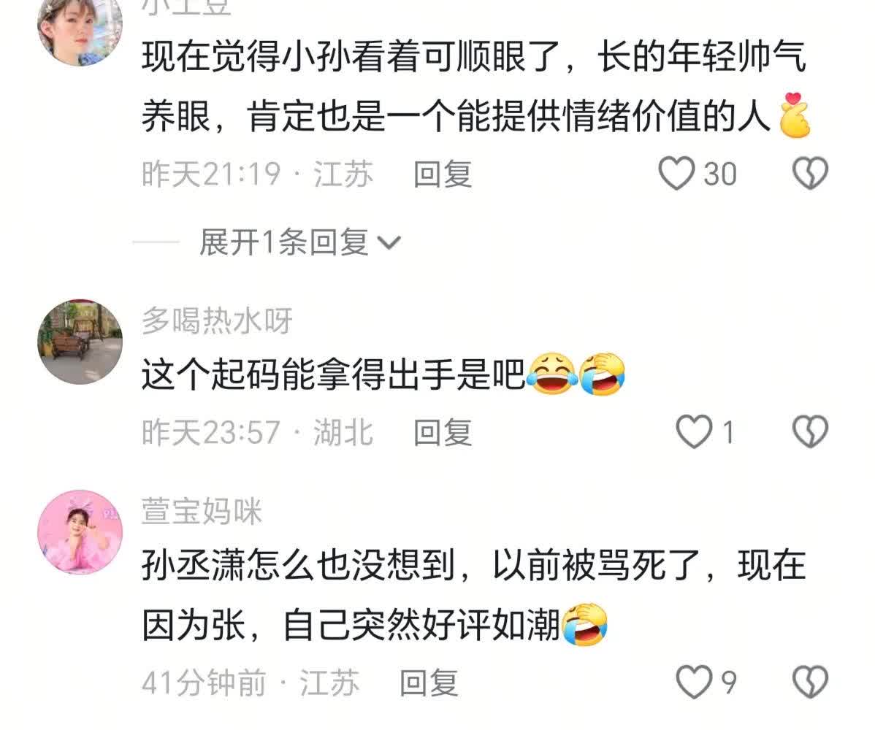This screenshot has height=730, width=875.
Task: Click the chevron next to 展开1条回复
Action: point(389,243)
